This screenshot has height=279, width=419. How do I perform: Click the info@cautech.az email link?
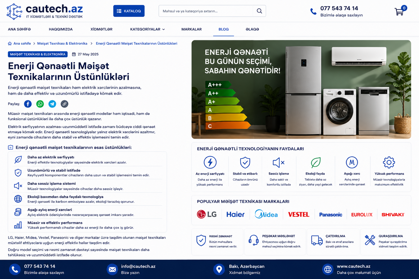[x=138, y=266]
